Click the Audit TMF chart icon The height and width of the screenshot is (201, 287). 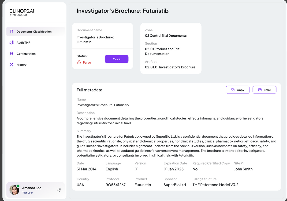click(x=12, y=42)
